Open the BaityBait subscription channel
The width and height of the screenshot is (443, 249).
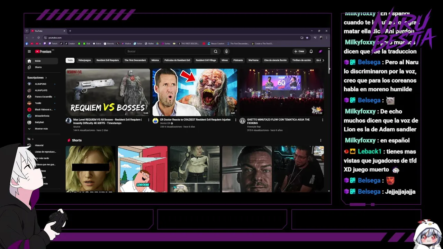pos(42,122)
